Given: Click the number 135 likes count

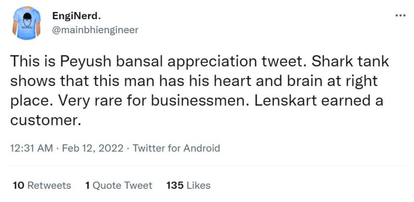Looking at the screenshot, I should tap(174, 185).
